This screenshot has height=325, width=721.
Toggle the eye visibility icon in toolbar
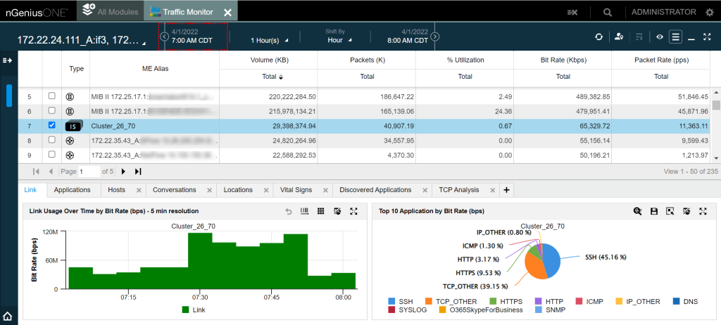pos(659,37)
